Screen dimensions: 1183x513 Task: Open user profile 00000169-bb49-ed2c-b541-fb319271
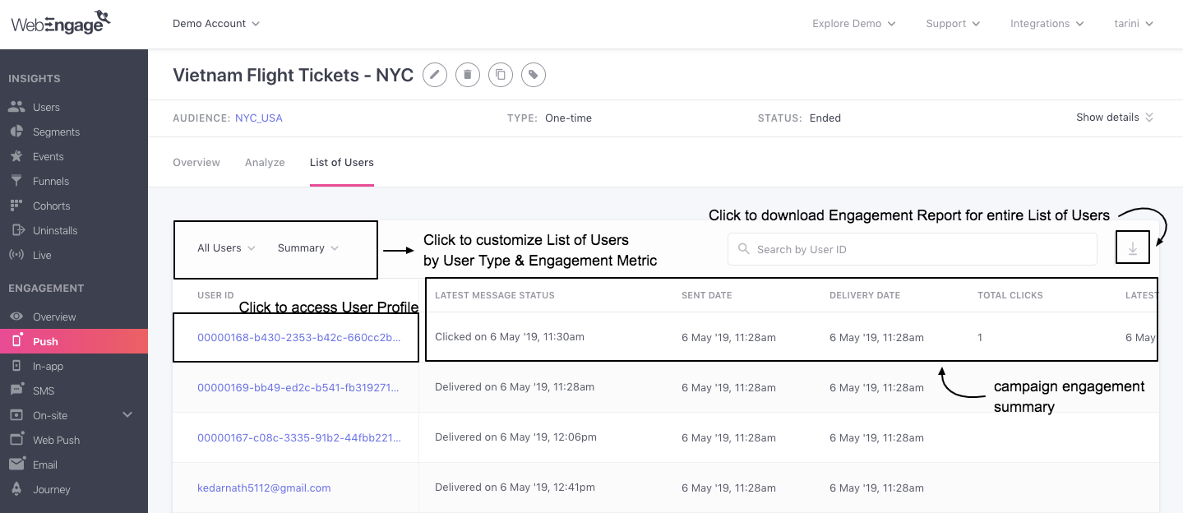(298, 387)
